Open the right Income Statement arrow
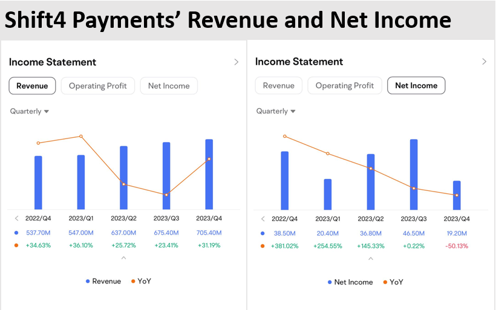The width and height of the screenshot is (496, 310). coord(484,62)
